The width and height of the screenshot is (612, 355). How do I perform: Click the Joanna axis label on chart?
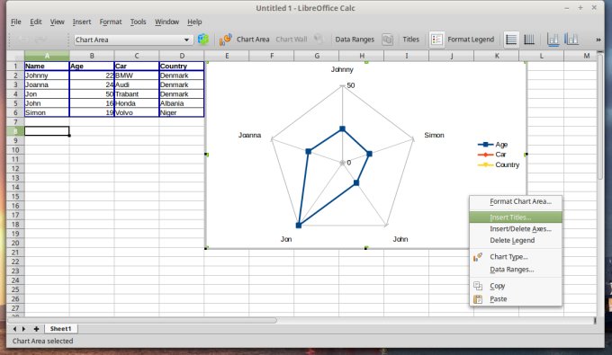[250, 135]
